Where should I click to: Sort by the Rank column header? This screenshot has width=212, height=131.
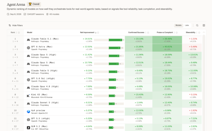14,33
